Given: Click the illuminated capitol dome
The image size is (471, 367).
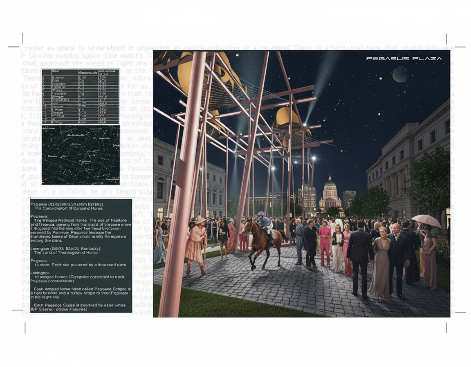Looking at the screenshot, I should click(x=330, y=190).
